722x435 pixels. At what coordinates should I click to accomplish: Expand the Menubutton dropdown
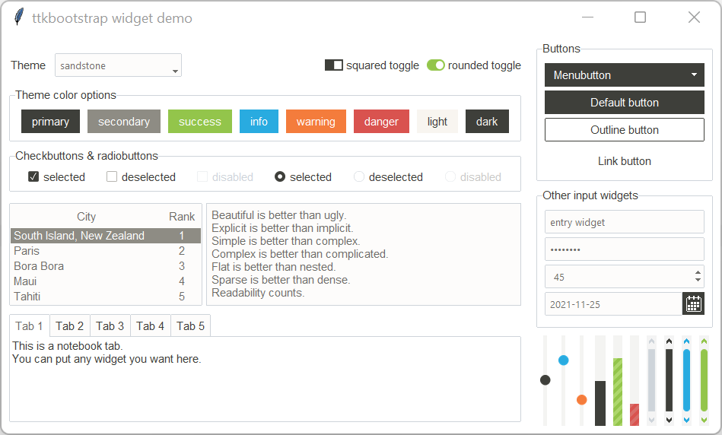[x=625, y=75]
